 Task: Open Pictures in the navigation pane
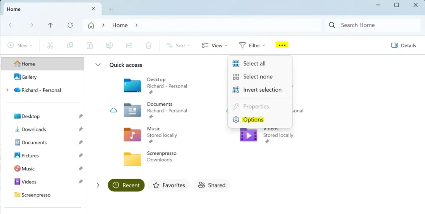(43, 156)
